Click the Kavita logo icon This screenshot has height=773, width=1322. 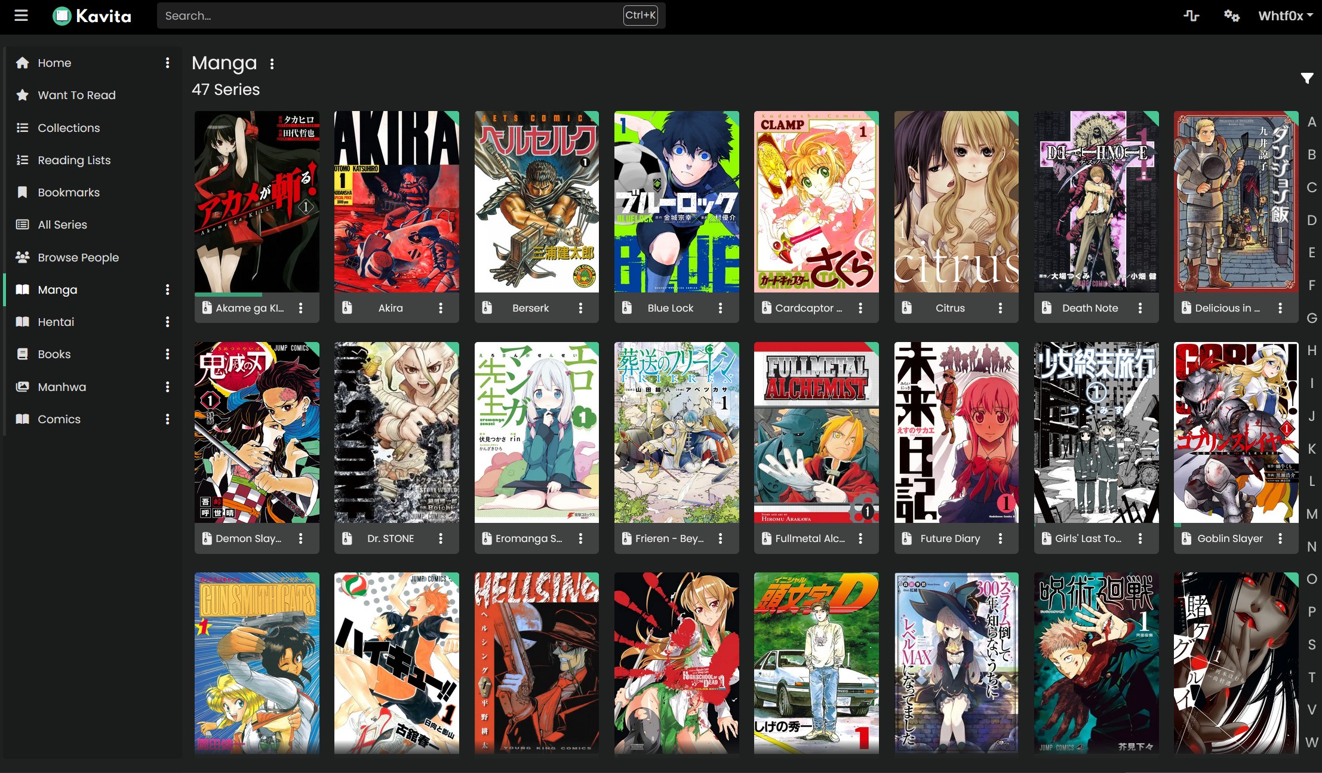(x=62, y=16)
